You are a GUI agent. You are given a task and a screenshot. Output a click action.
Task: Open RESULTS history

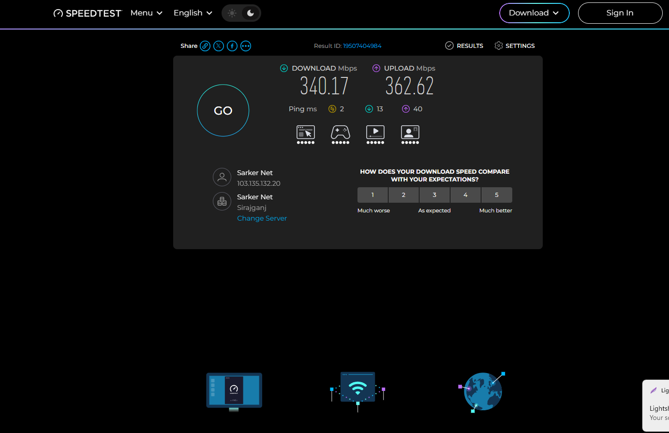464,46
